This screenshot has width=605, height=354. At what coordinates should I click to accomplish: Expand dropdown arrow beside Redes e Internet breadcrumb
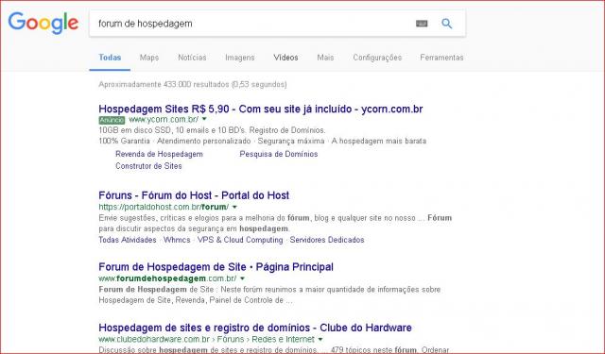(320, 339)
